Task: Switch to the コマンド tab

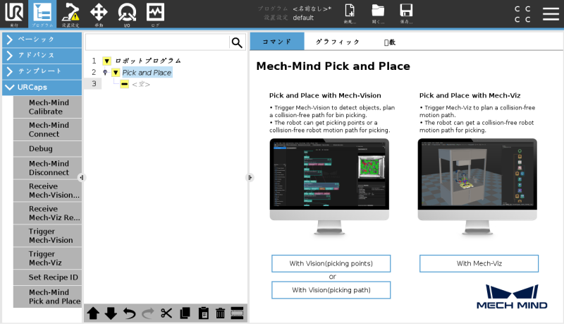Action: [277, 42]
